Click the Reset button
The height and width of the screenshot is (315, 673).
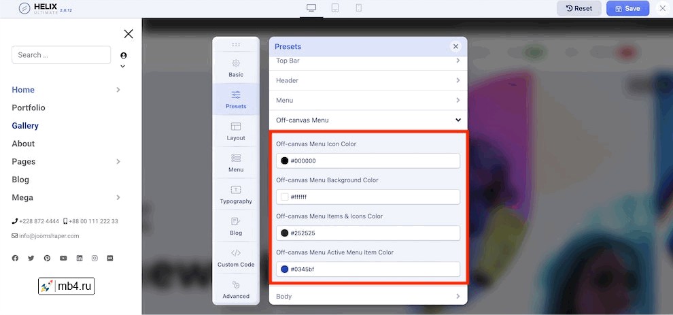579,9
